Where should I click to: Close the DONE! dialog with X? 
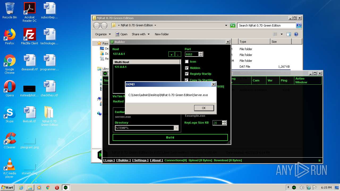(x=213, y=84)
